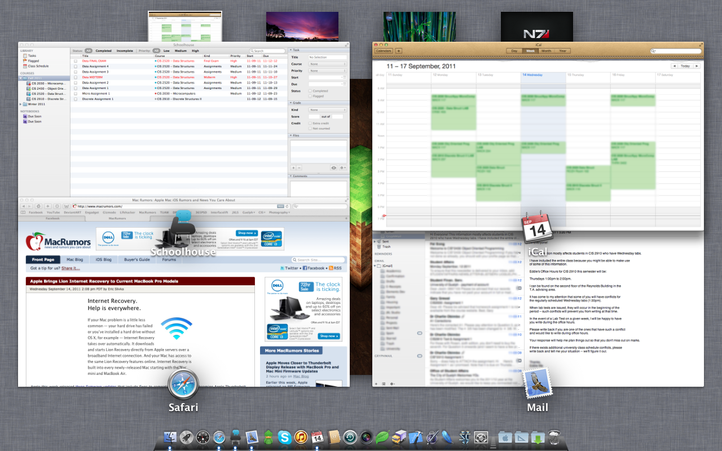The image size is (722, 451).
Task: Open the Kind dropdown in Grade panel
Action: pyautogui.click(x=327, y=110)
